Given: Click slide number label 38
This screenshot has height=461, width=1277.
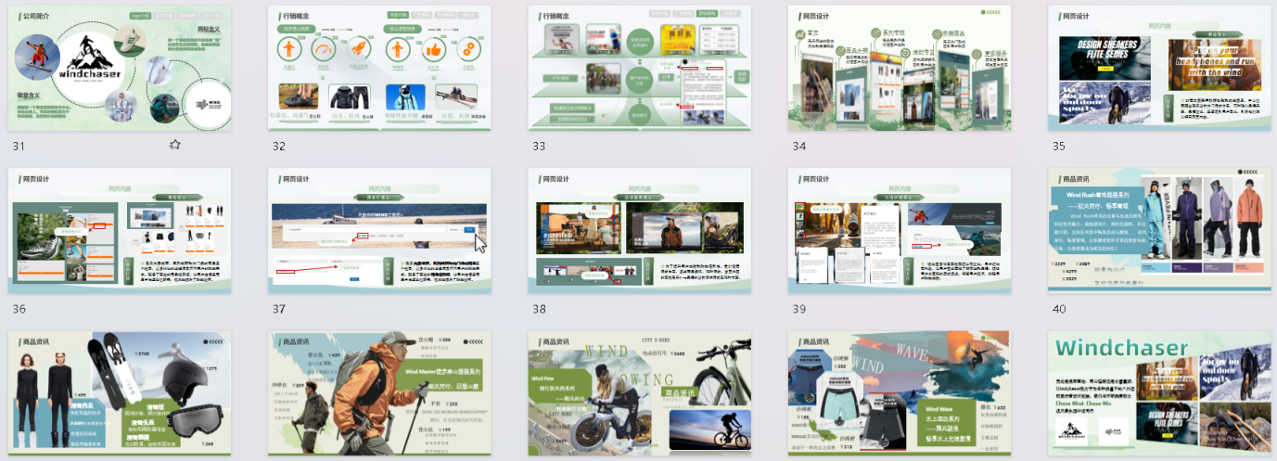Looking at the screenshot, I should [539, 309].
